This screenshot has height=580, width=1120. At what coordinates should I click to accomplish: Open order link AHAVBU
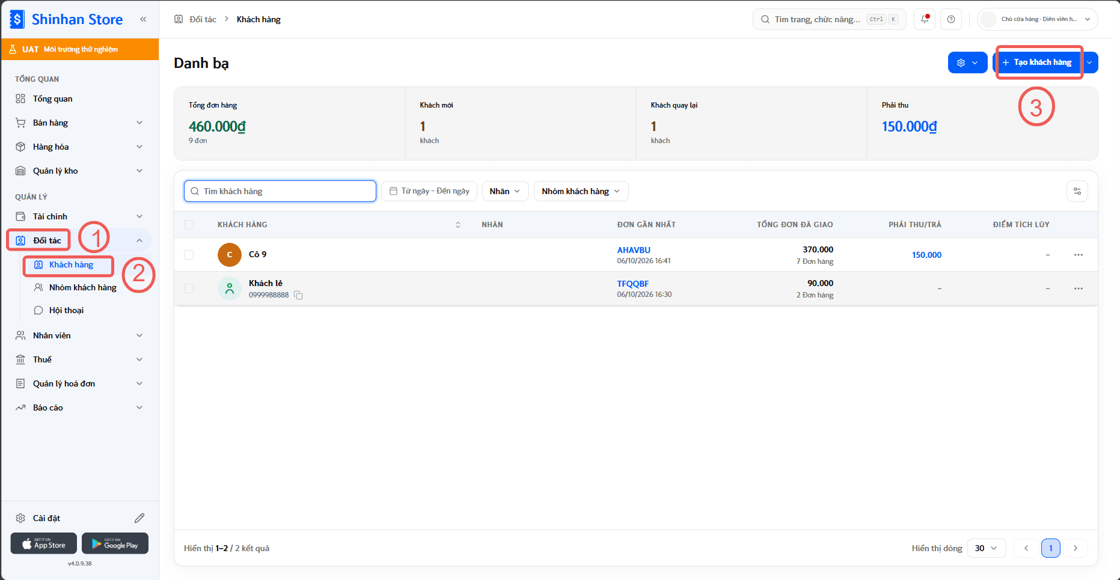[634, 250]
